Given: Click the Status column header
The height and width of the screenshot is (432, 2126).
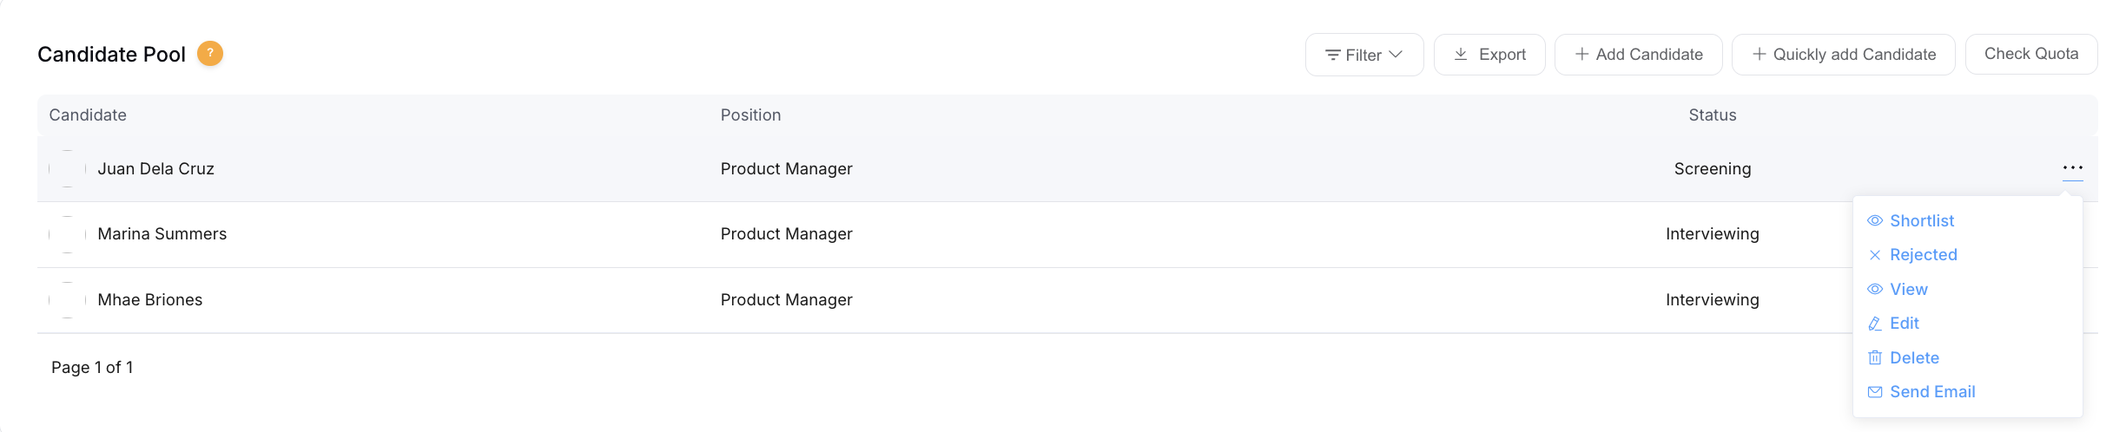Looking at the screenshot, I should point(1712,115).
